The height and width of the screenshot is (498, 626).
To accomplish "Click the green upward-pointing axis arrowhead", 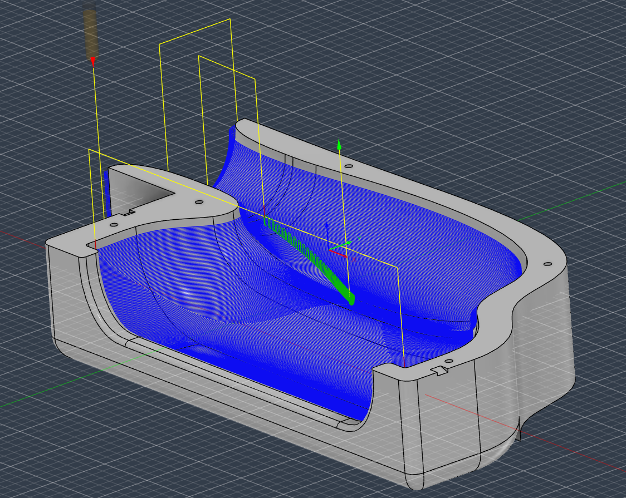I will tap(338, 145).
